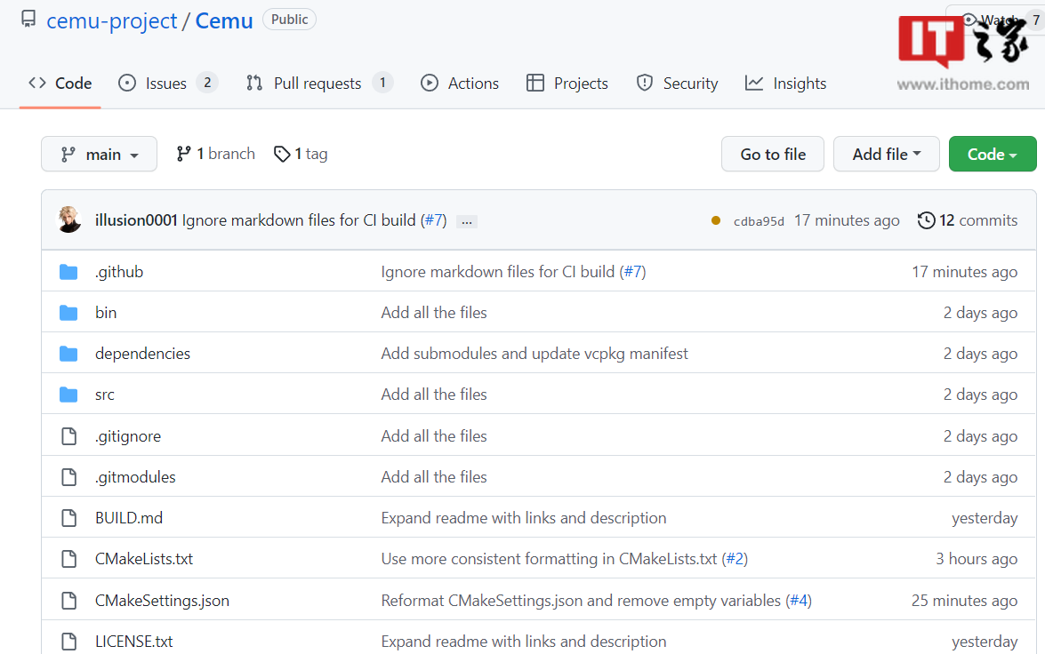Open the CMakeLists.txt file
Image resolution: width=1045 pixels, height=654 pixels.
tap(144, 559)
